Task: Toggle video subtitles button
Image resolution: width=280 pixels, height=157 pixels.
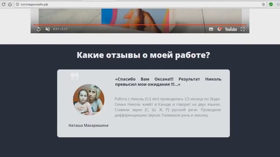Action: [x=211, y=29]
